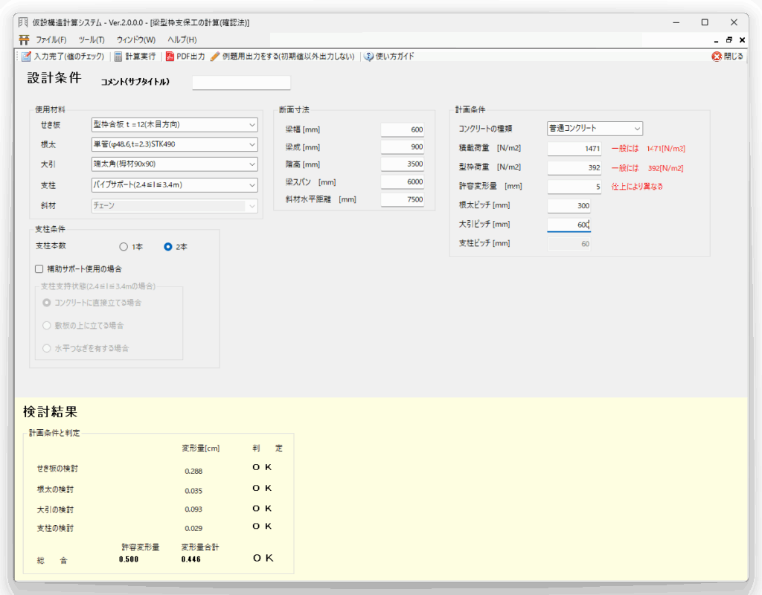762x595 pixels.
Task: Click the 0.029 支柱 deformation value
Action: pos(193,529)
